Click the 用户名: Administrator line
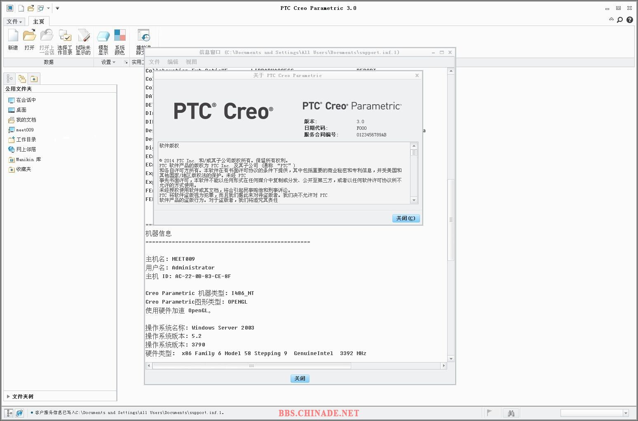Viewport: 638px width, 421px height. click(180, 268)
